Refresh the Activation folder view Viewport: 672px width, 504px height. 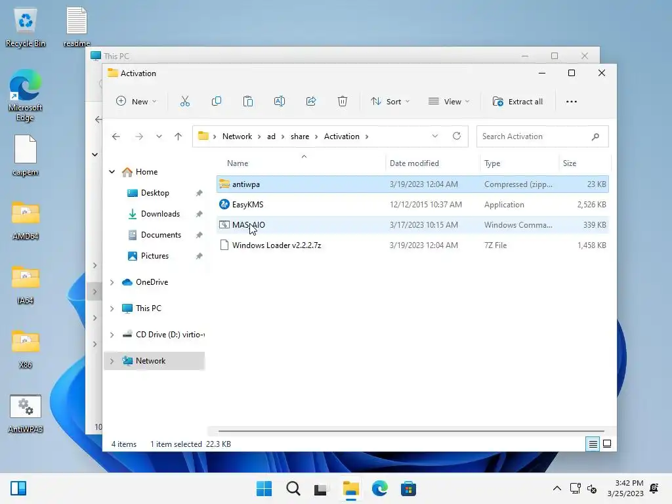tap(457, 136)
